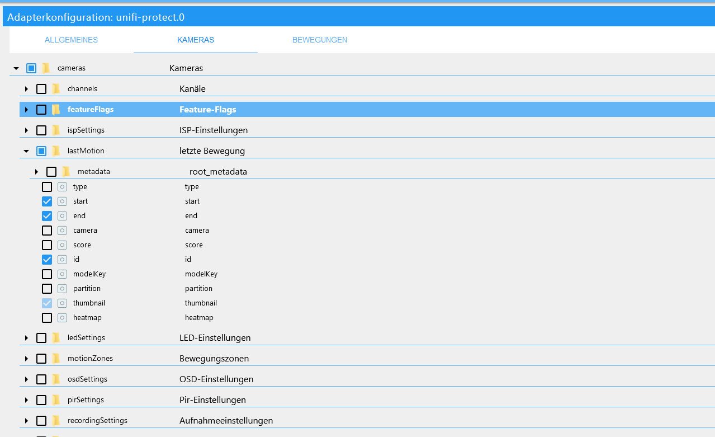Click the 'letzte Bewegung' label
Viewport: 715px width, 437px height.
tap(212, 151)
